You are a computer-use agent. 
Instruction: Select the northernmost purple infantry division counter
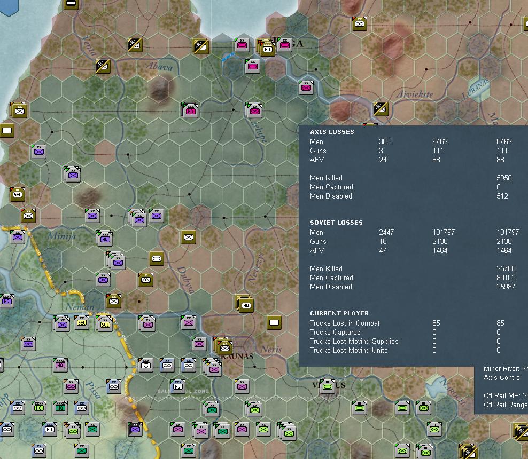[x=38, y=152]
